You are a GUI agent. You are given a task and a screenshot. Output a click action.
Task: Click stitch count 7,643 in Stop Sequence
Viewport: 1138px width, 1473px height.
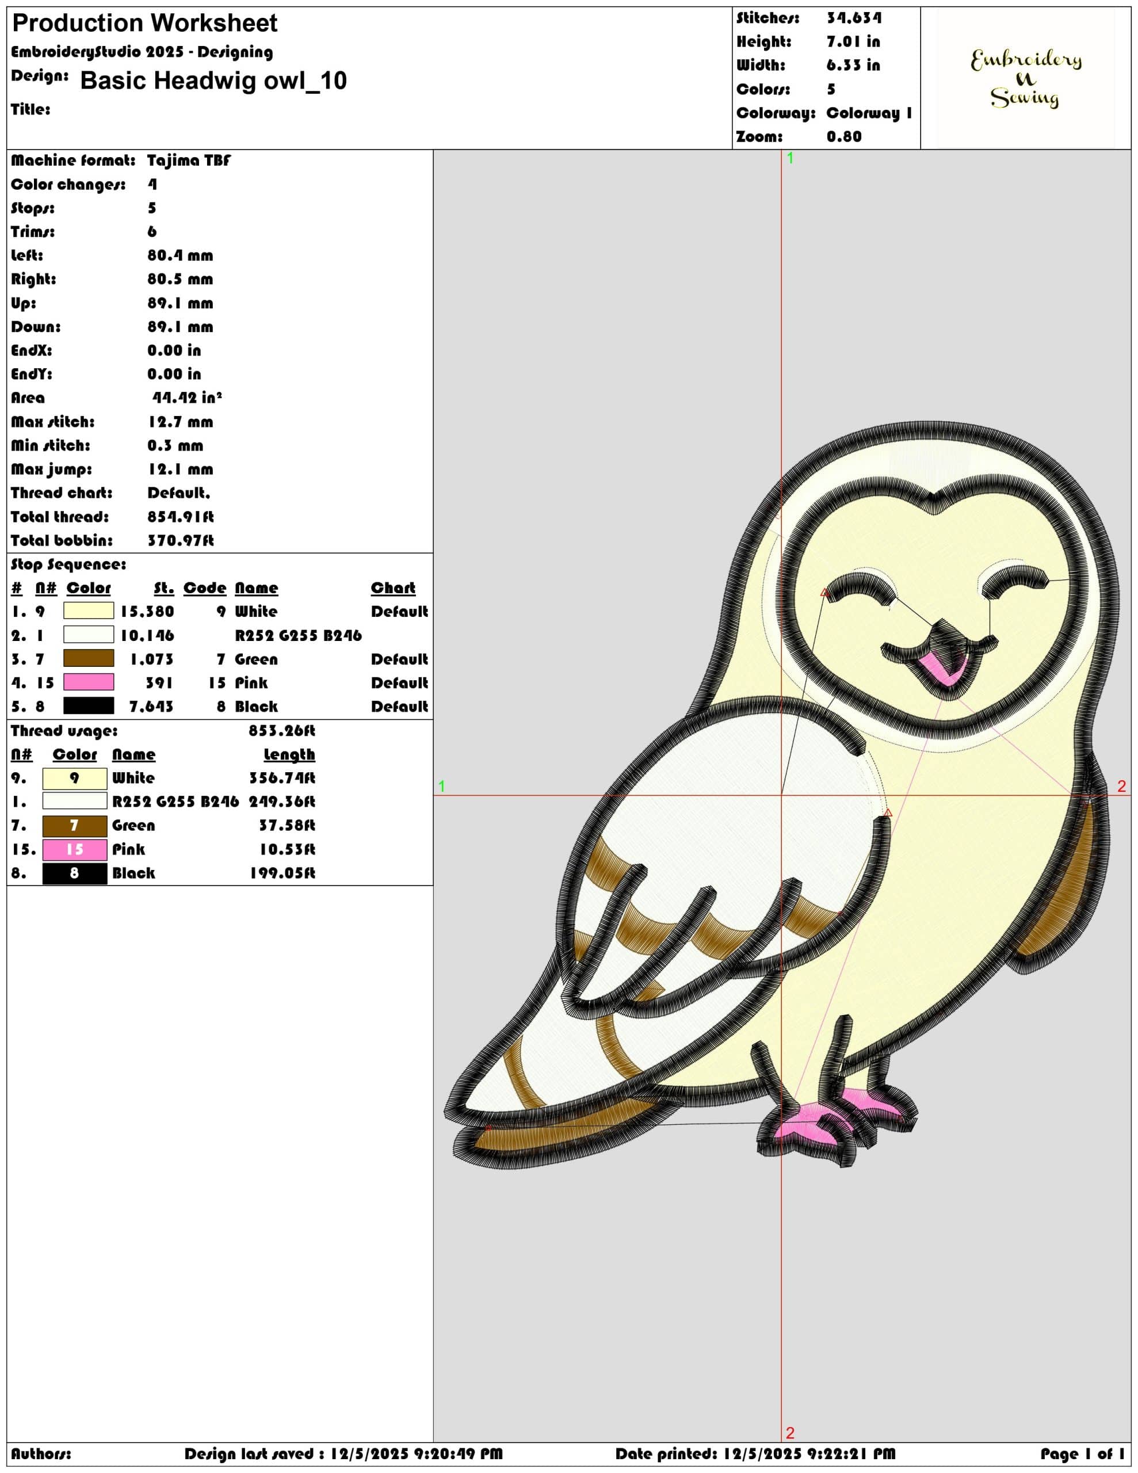pyautogui.click(x=151, y=707)
